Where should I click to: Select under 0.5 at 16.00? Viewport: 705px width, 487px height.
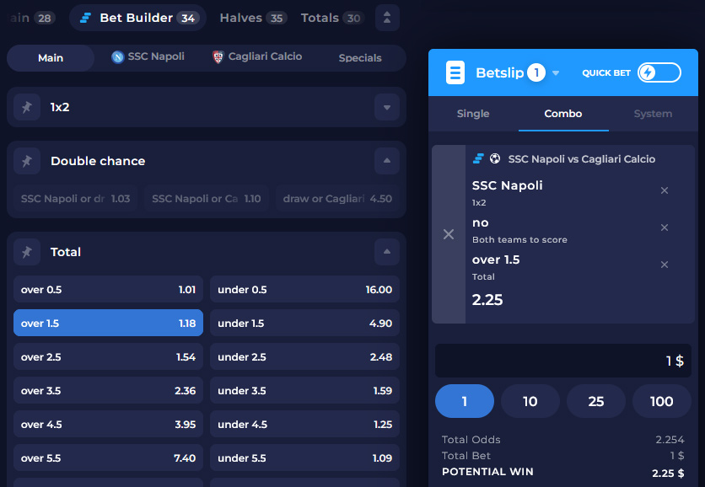point(304,289)
